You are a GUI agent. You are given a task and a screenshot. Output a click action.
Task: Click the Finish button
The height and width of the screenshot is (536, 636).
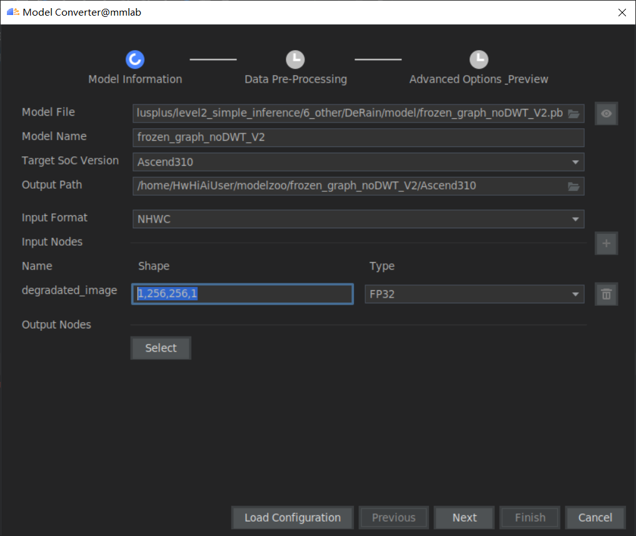[x=530, y=518]
